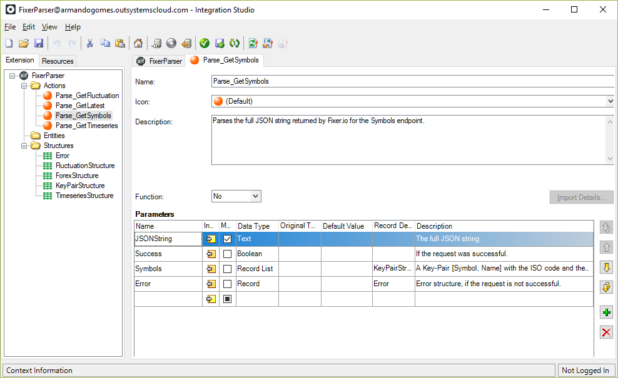
Task: Click the Copy toolbar icon
Action: [x=105, y=43]
